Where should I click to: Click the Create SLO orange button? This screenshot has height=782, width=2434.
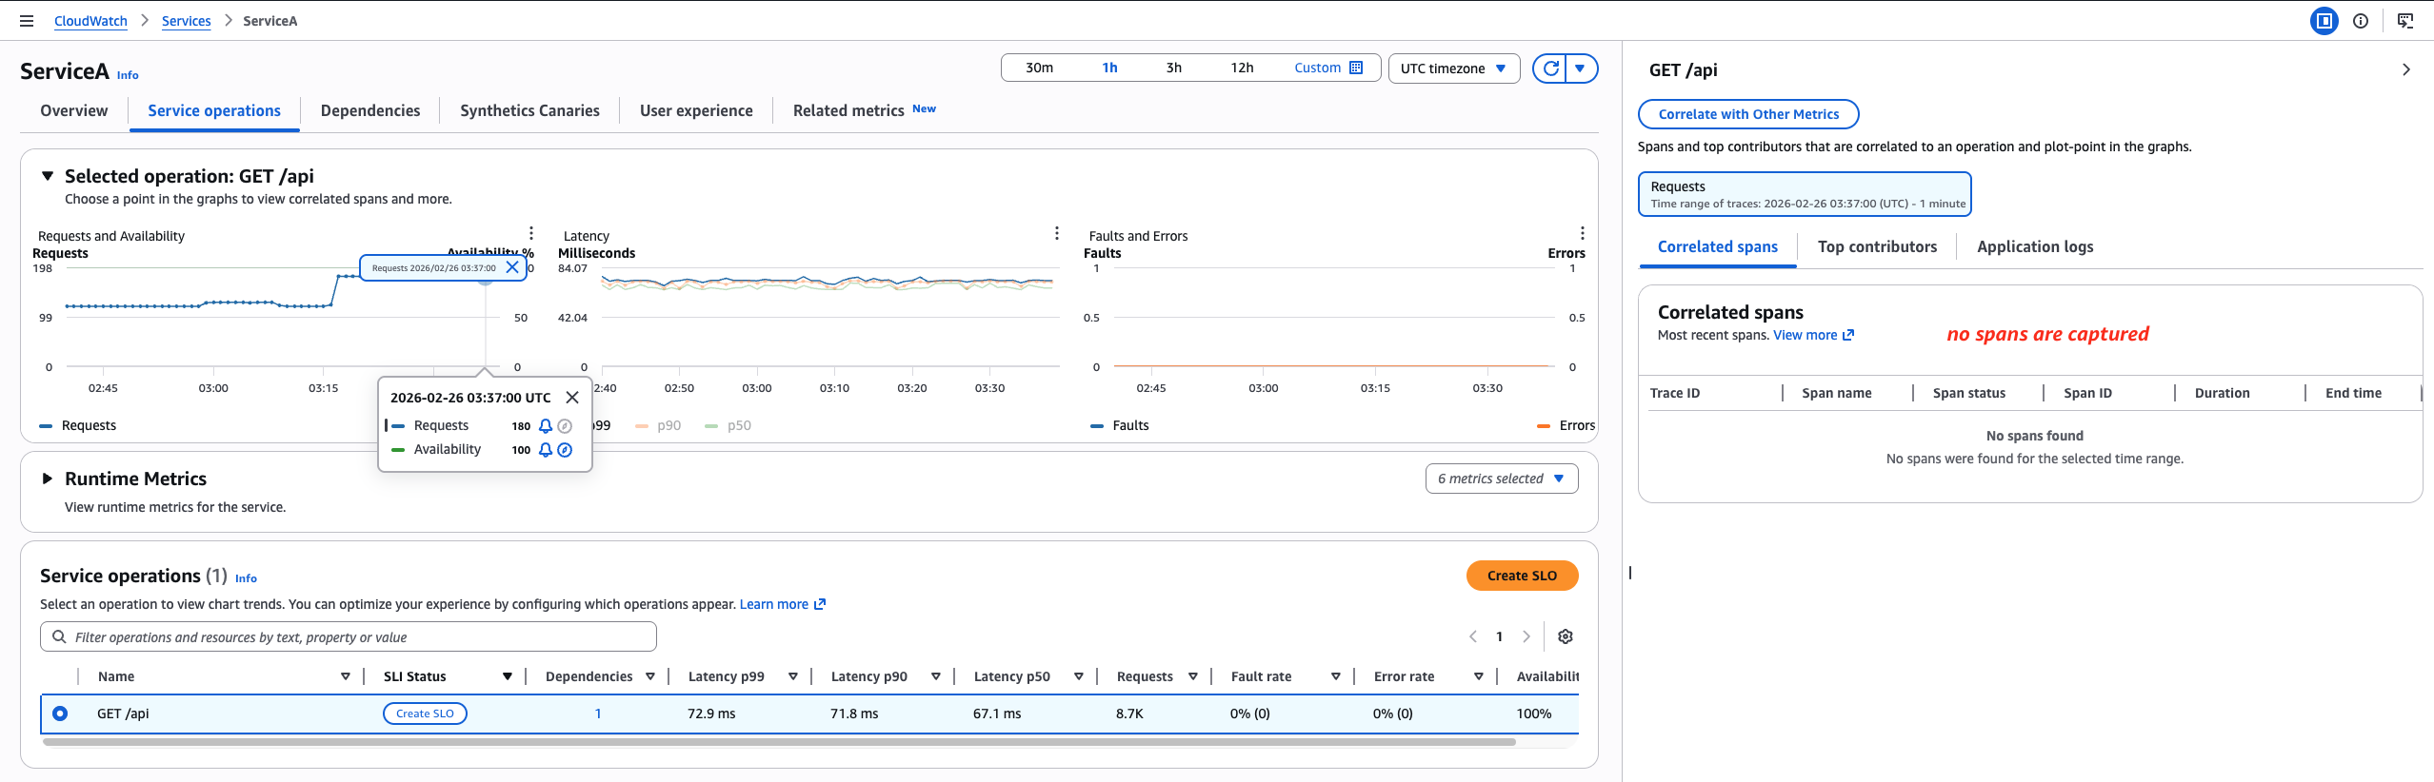click(1522, 576)
